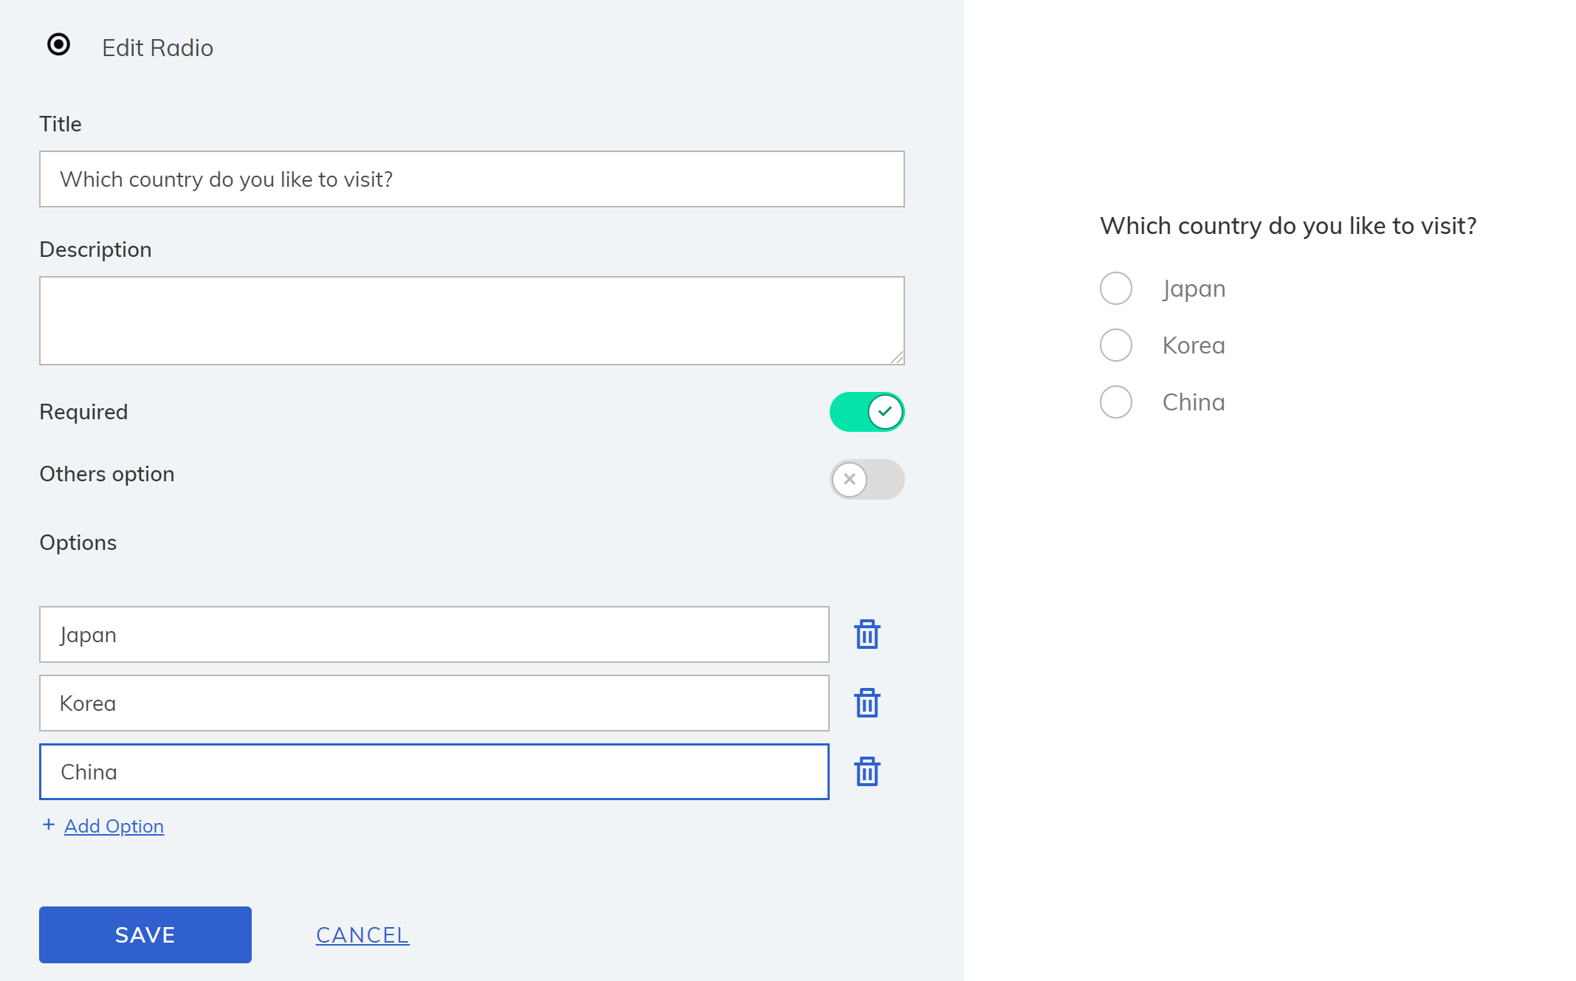Screen dimensions: 1576x981
Task: Click the Japan label in preview
Action: 1194,289
